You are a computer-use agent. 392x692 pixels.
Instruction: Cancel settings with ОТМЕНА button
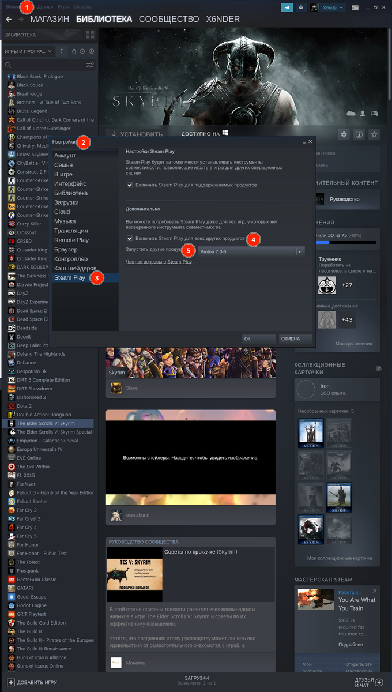coord(296,339)
